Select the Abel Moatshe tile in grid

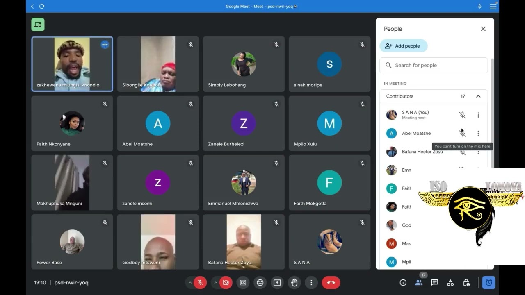point(158,123)
